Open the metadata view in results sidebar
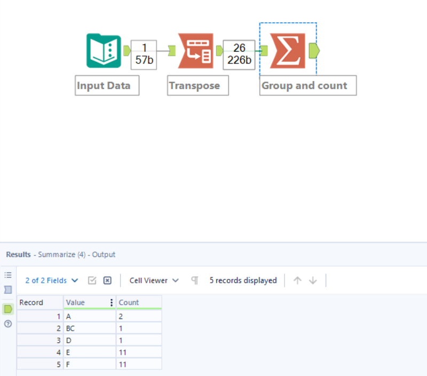427x376 pixels. 7,274
